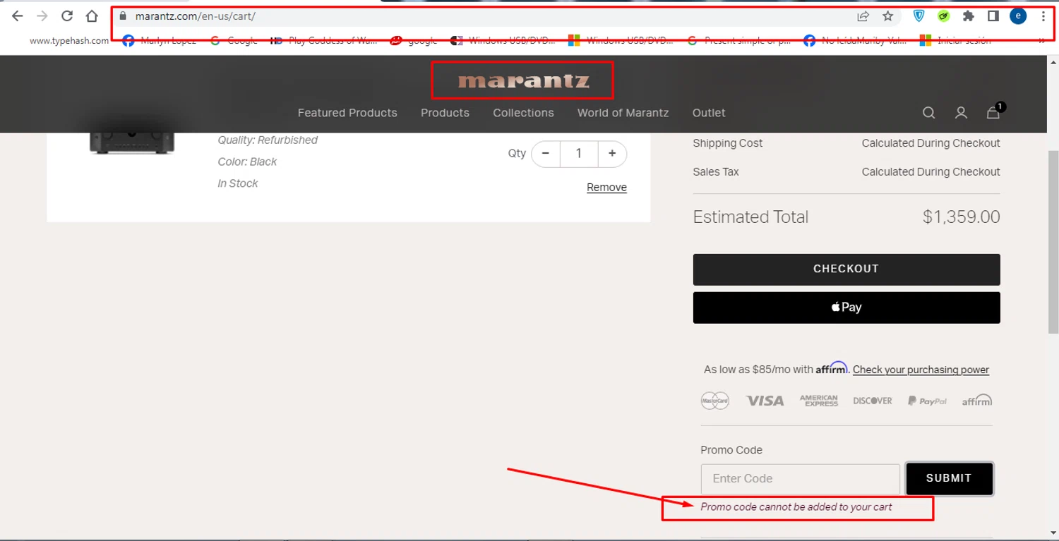Submit the promo code
1059x541 pixels.
click(949, 479)
